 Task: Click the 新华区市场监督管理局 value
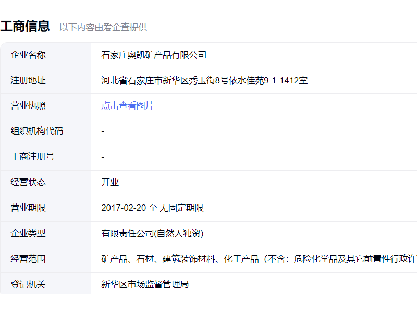(x=145, y=284)
